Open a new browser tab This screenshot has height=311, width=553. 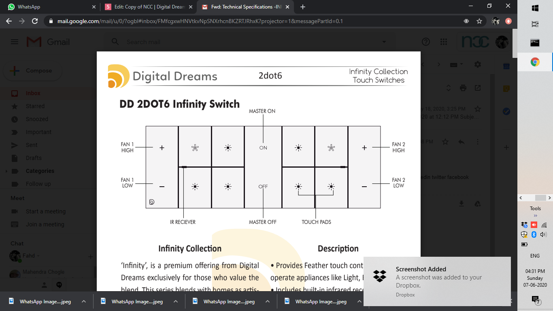tap(303, 7)
